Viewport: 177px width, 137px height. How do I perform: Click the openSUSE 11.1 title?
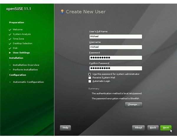(19, 9)
